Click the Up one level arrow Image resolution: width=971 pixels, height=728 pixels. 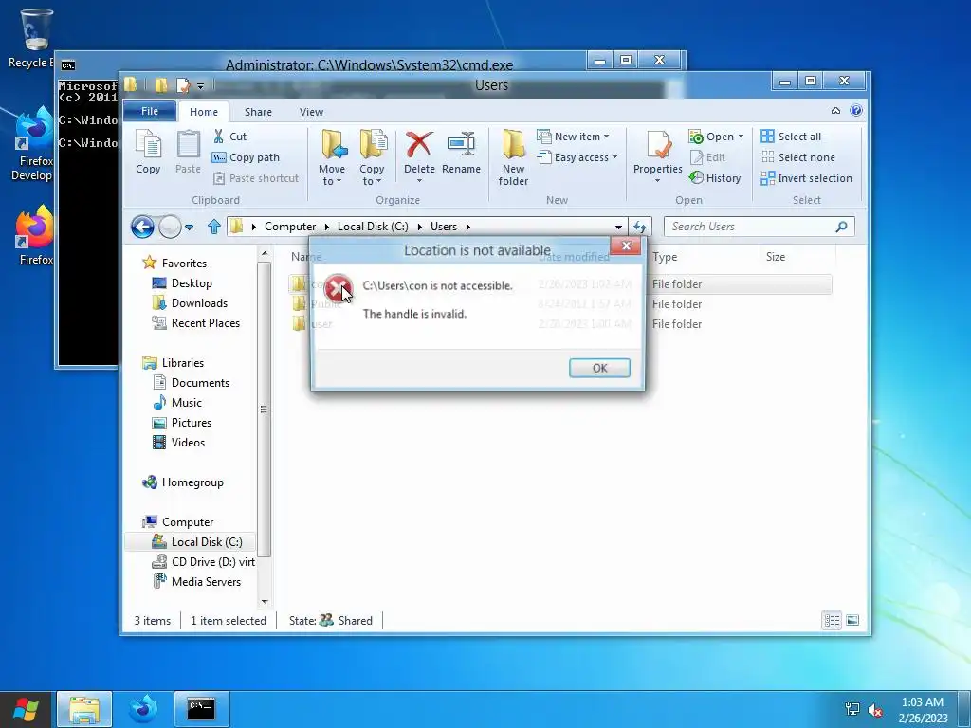click(213, 227)
